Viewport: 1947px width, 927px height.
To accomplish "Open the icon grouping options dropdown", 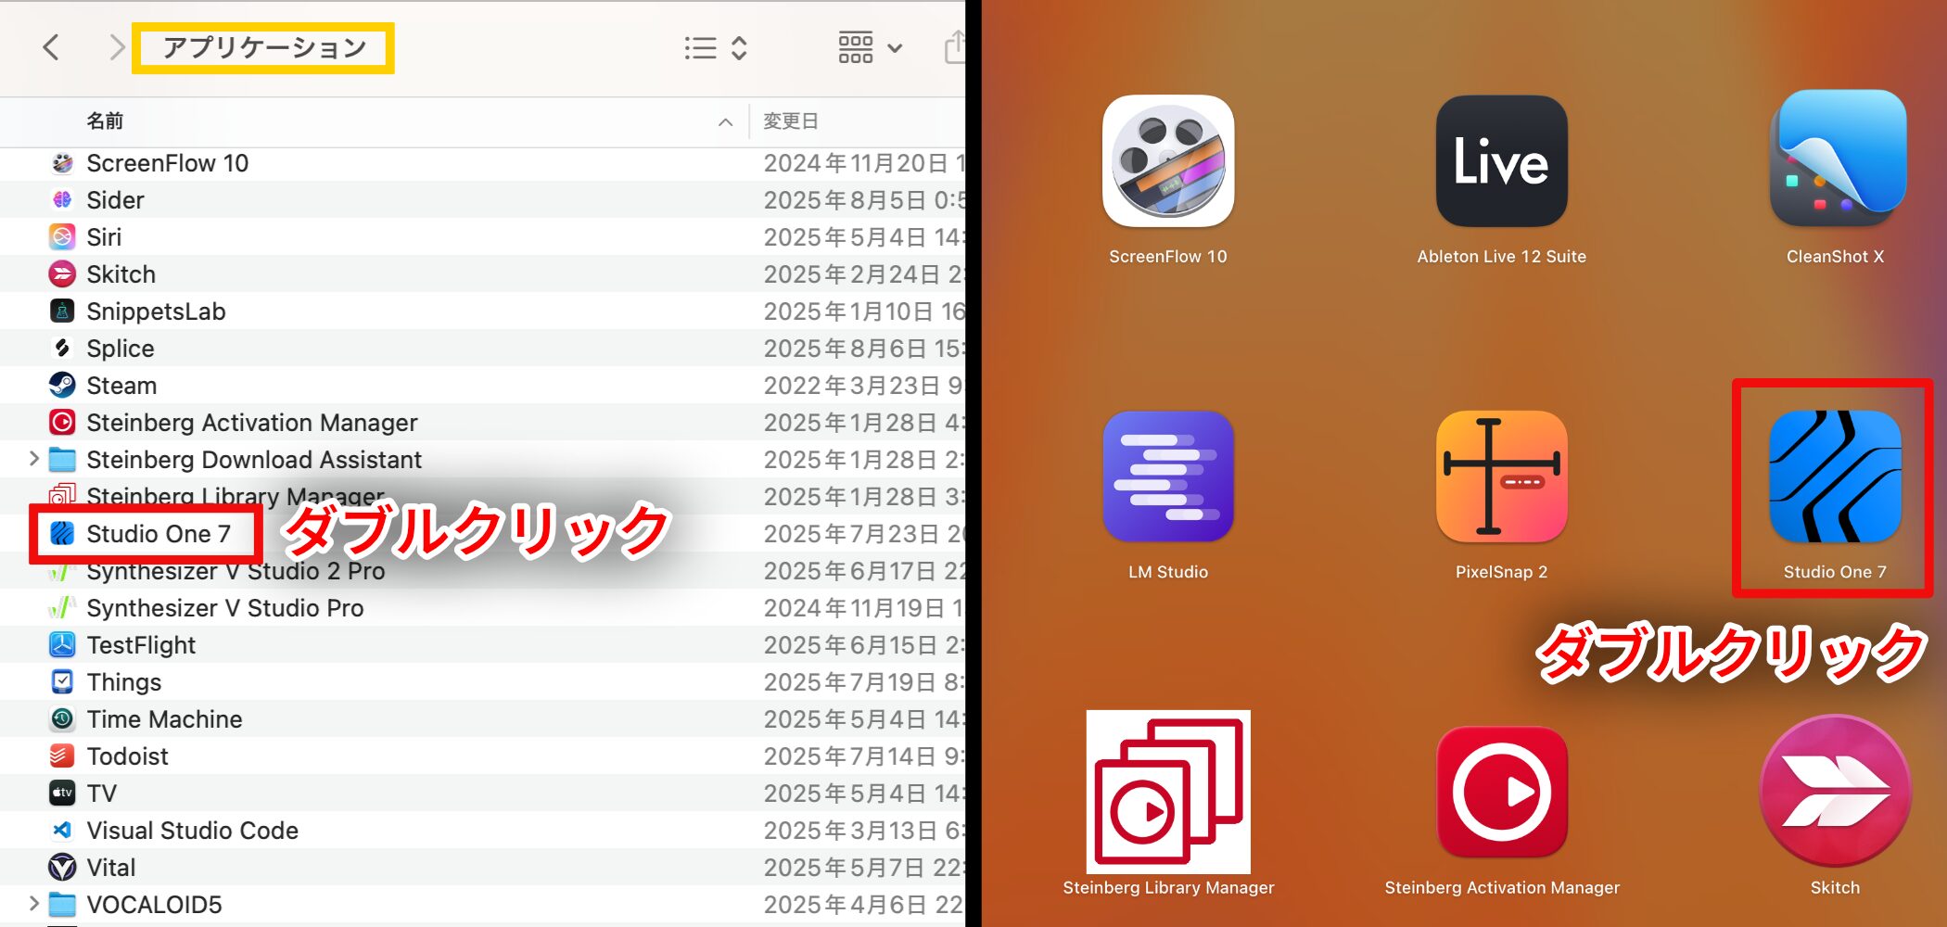I will (x=870, y=47).
